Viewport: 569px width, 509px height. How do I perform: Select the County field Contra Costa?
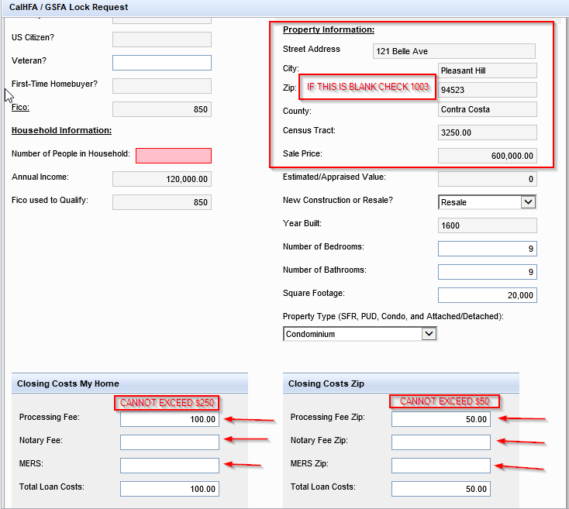[x=488, y=109]
